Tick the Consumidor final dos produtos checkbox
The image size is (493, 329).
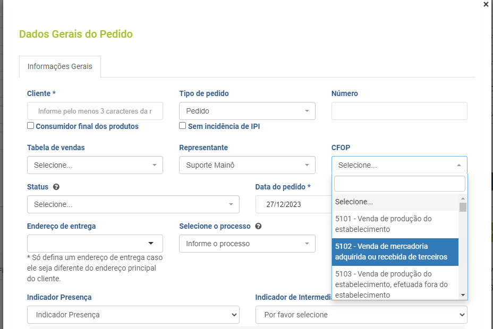[x=30, y=126]
